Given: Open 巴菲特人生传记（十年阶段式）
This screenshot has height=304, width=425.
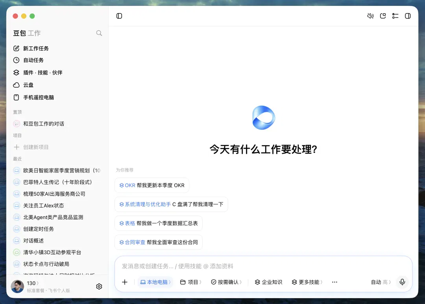Looking at the screenshot, I should point(57,182).
